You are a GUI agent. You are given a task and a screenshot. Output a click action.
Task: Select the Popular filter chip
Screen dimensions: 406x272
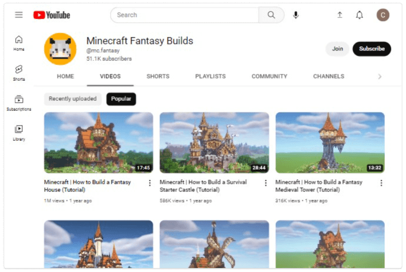coord(121,99)
